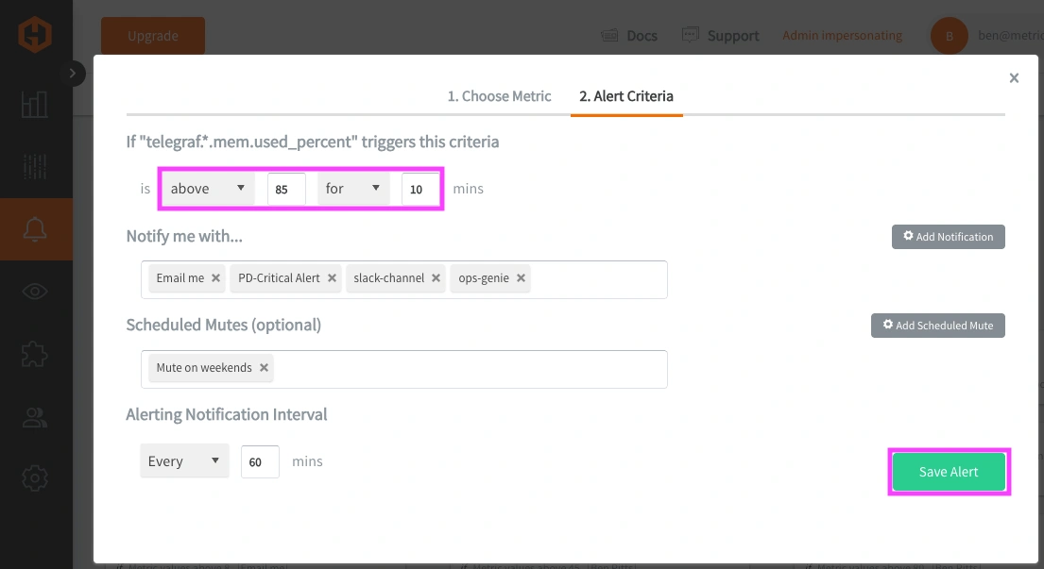Click the Save Alert button
The height and width of the screenshot is (569, 1044).
949,472
